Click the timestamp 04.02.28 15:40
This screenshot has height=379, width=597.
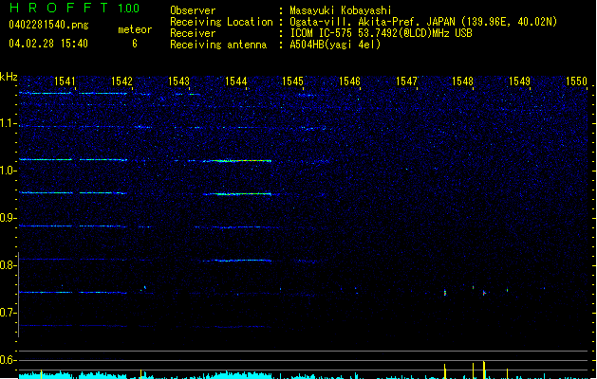pos(48,44)
